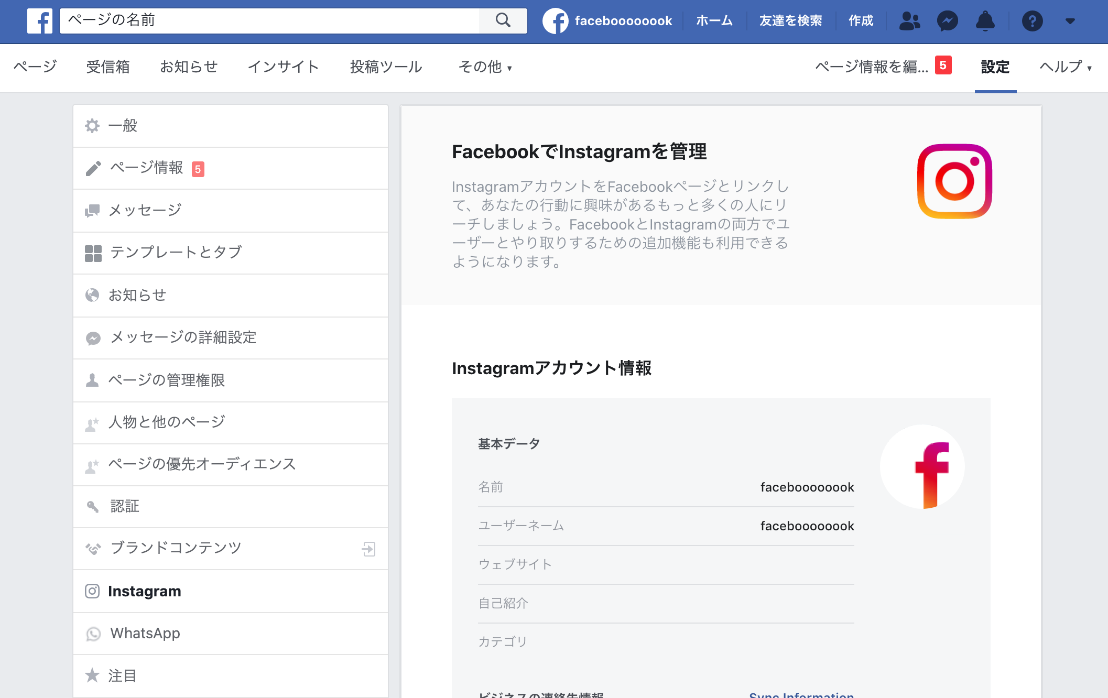Expand the その他 dropdown menu

pyautogui.click(x=485, y=67)
